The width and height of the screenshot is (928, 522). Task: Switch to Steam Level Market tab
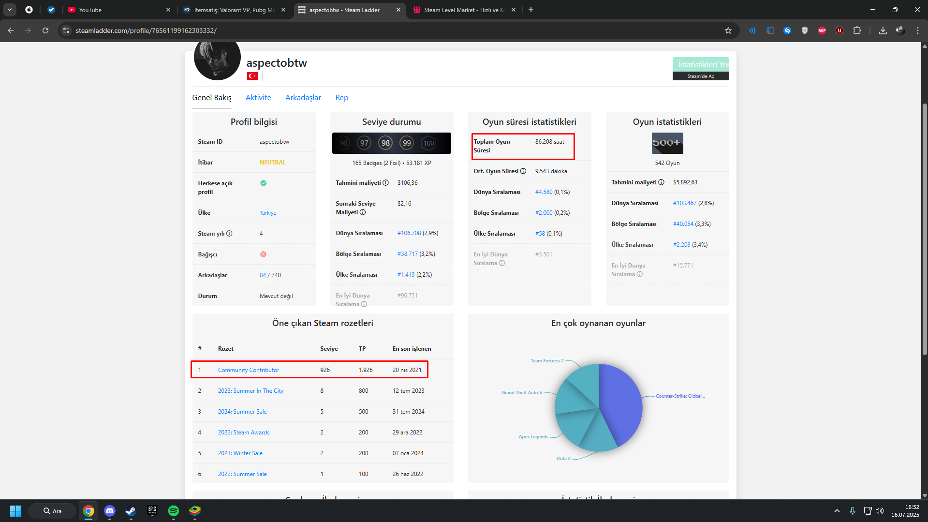(x=465, y=10)
